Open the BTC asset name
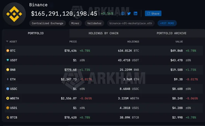This screenshot has height=126, width=205. [13, 51]
